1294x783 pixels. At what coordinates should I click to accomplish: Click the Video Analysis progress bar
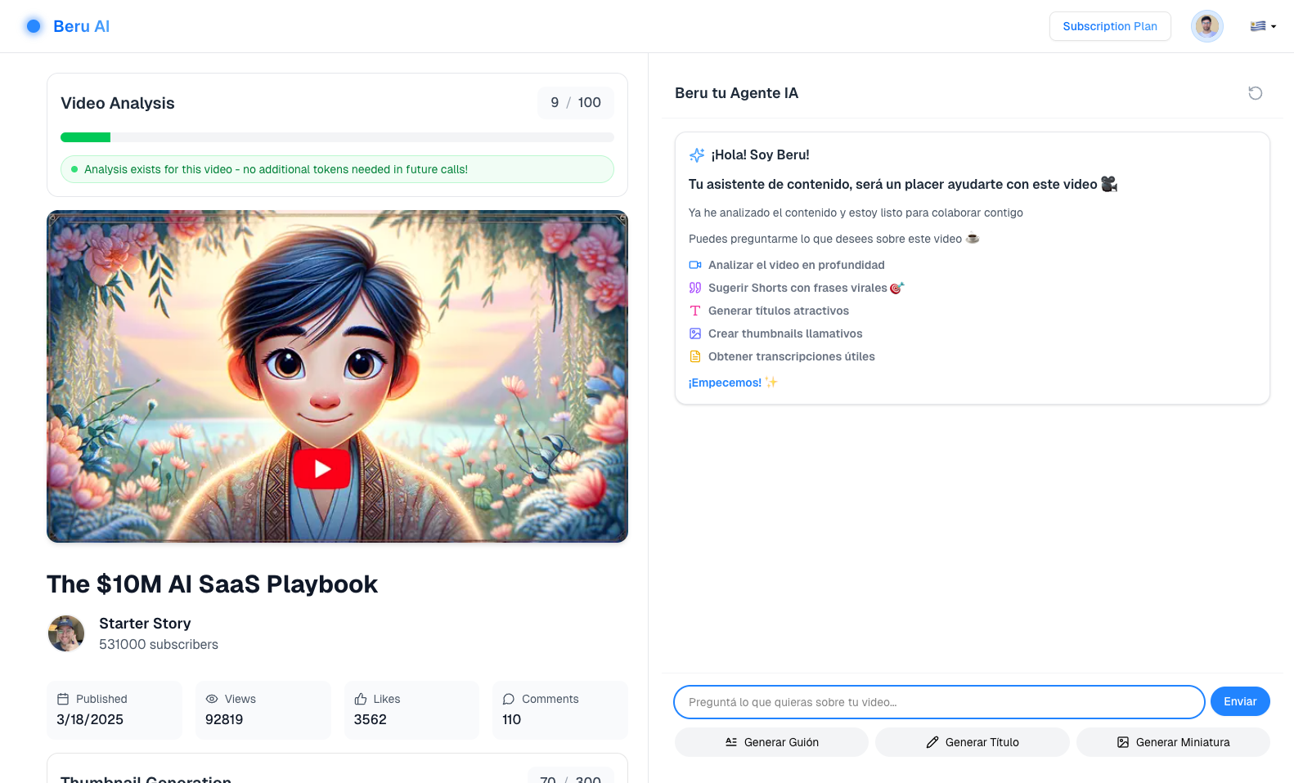(337, 137)
